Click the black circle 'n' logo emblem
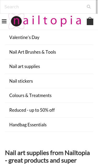The width and height of the screenshot is (98, 164). click(16, 21)
